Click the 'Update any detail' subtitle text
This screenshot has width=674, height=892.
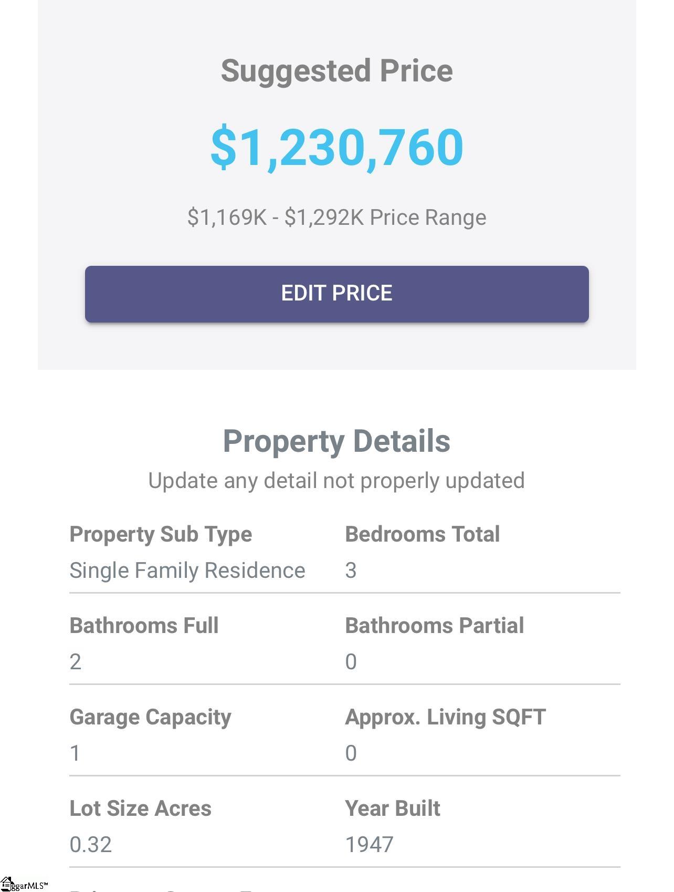[x=336, y=481]
